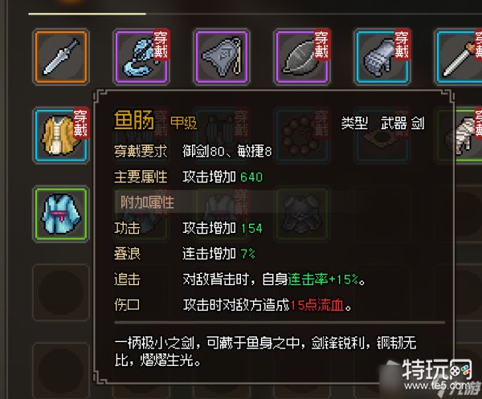Select the light blue robe item
The width and height of the screenshot is (482, 399).
coord(61,214)
